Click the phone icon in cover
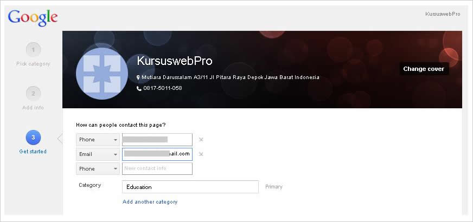The height and width of the screenshot is (222, 473). [139, 88]
